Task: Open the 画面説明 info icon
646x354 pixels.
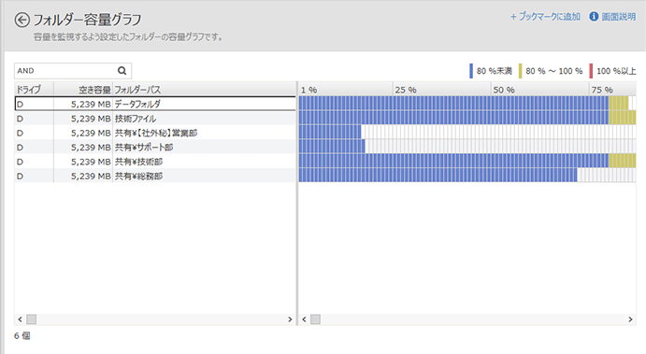Action: click(x=594, y=17)
